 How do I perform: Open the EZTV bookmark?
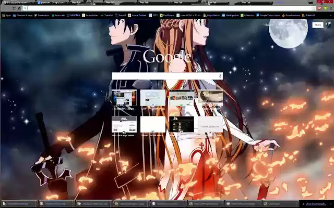tap(153, 15)
